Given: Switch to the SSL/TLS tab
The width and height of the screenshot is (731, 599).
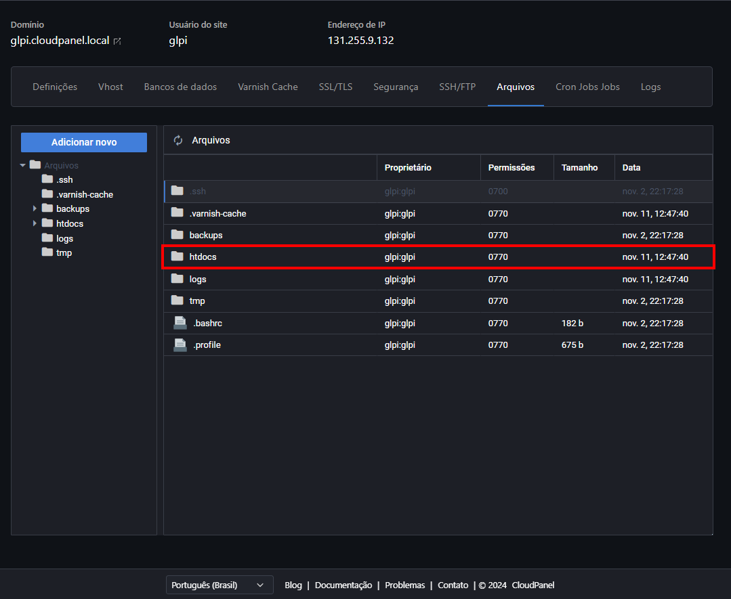Looking at the screenshot, I should (335, 87).
